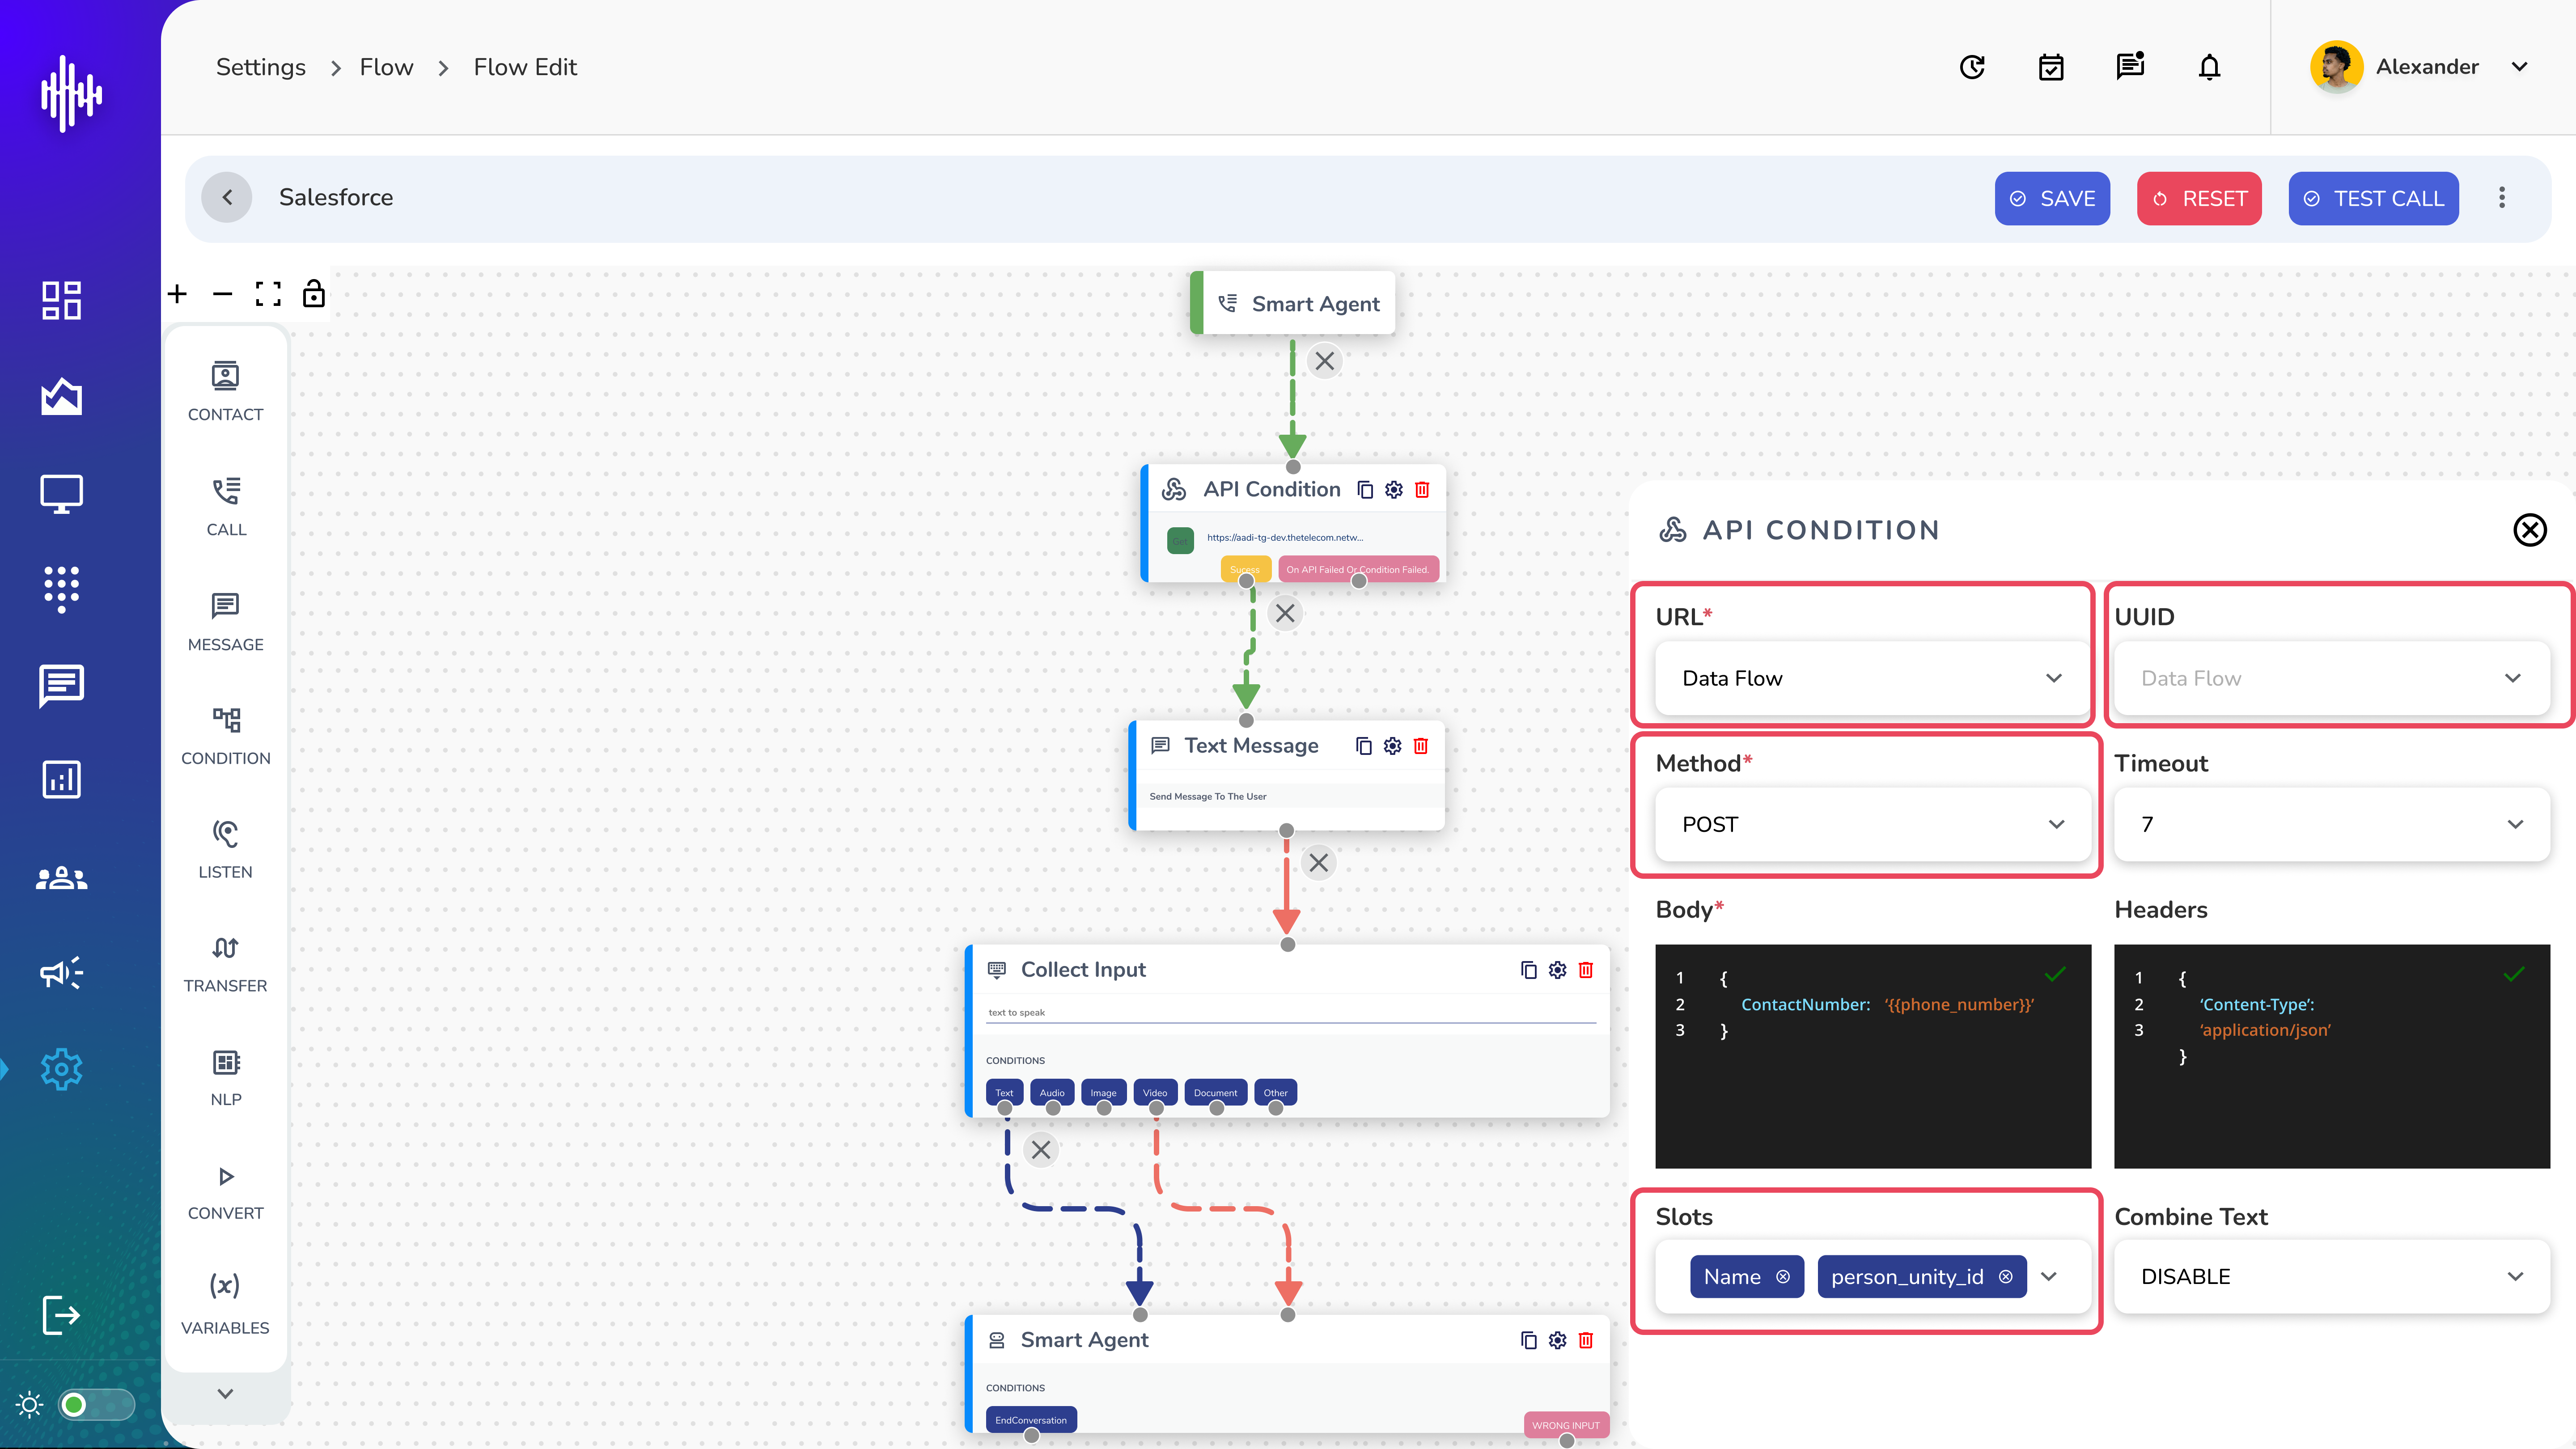Copy the Text Message node

tap(1364, 746)
